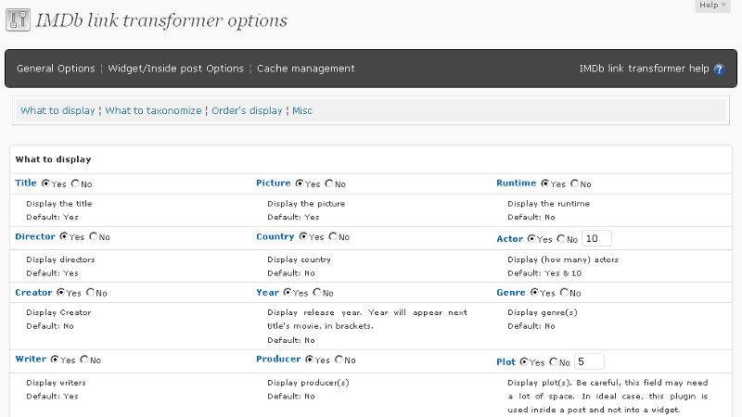The height and width of the screenshot is (417, 742).
Task: Select Yes for Actor display
Action: [531, 238]
